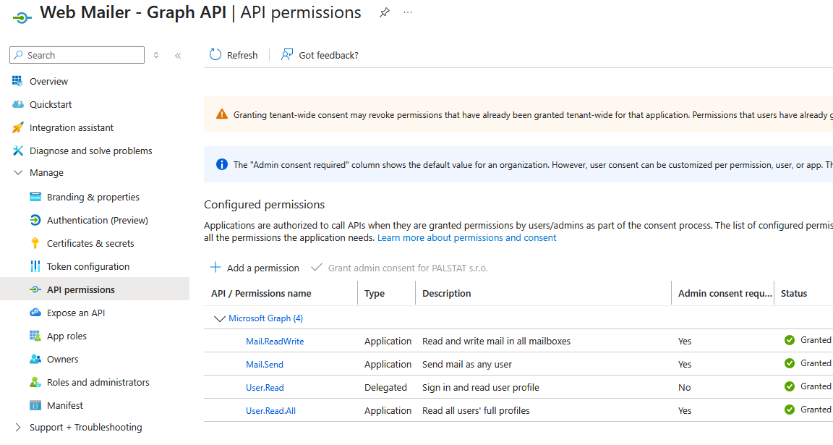Open the more options ellipsis menu
The height and width of the screenshot is (445, 833).
click(408, 12)
